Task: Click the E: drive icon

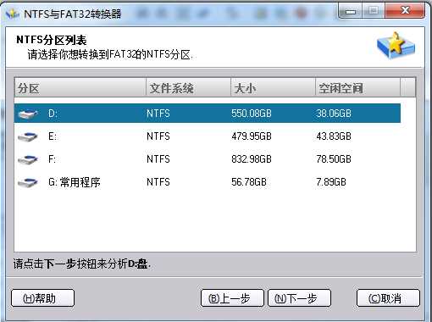Action: 28,136
